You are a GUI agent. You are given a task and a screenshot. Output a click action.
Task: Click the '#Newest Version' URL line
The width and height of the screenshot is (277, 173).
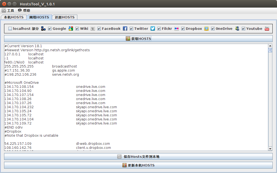(47, 50)
